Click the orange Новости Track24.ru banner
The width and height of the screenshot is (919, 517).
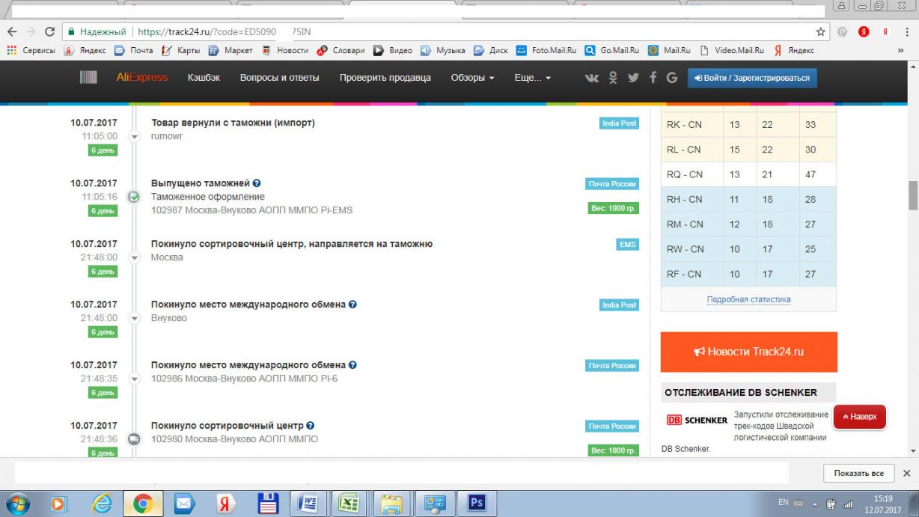click(x=748, y=352)
